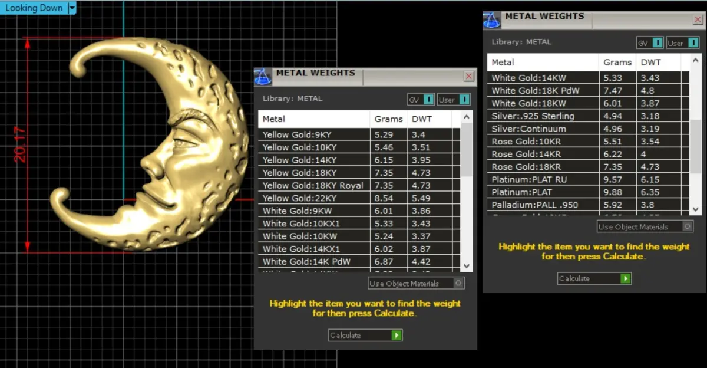Click the 9.88 grams value for Platinum:PLAT

coord(613,192)
